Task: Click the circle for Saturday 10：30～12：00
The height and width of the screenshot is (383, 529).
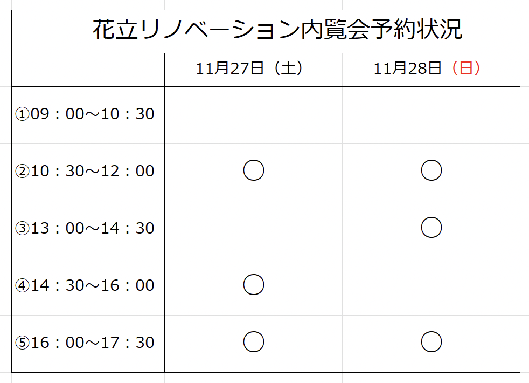Action: pyautogui.click(x=254, y=171)
